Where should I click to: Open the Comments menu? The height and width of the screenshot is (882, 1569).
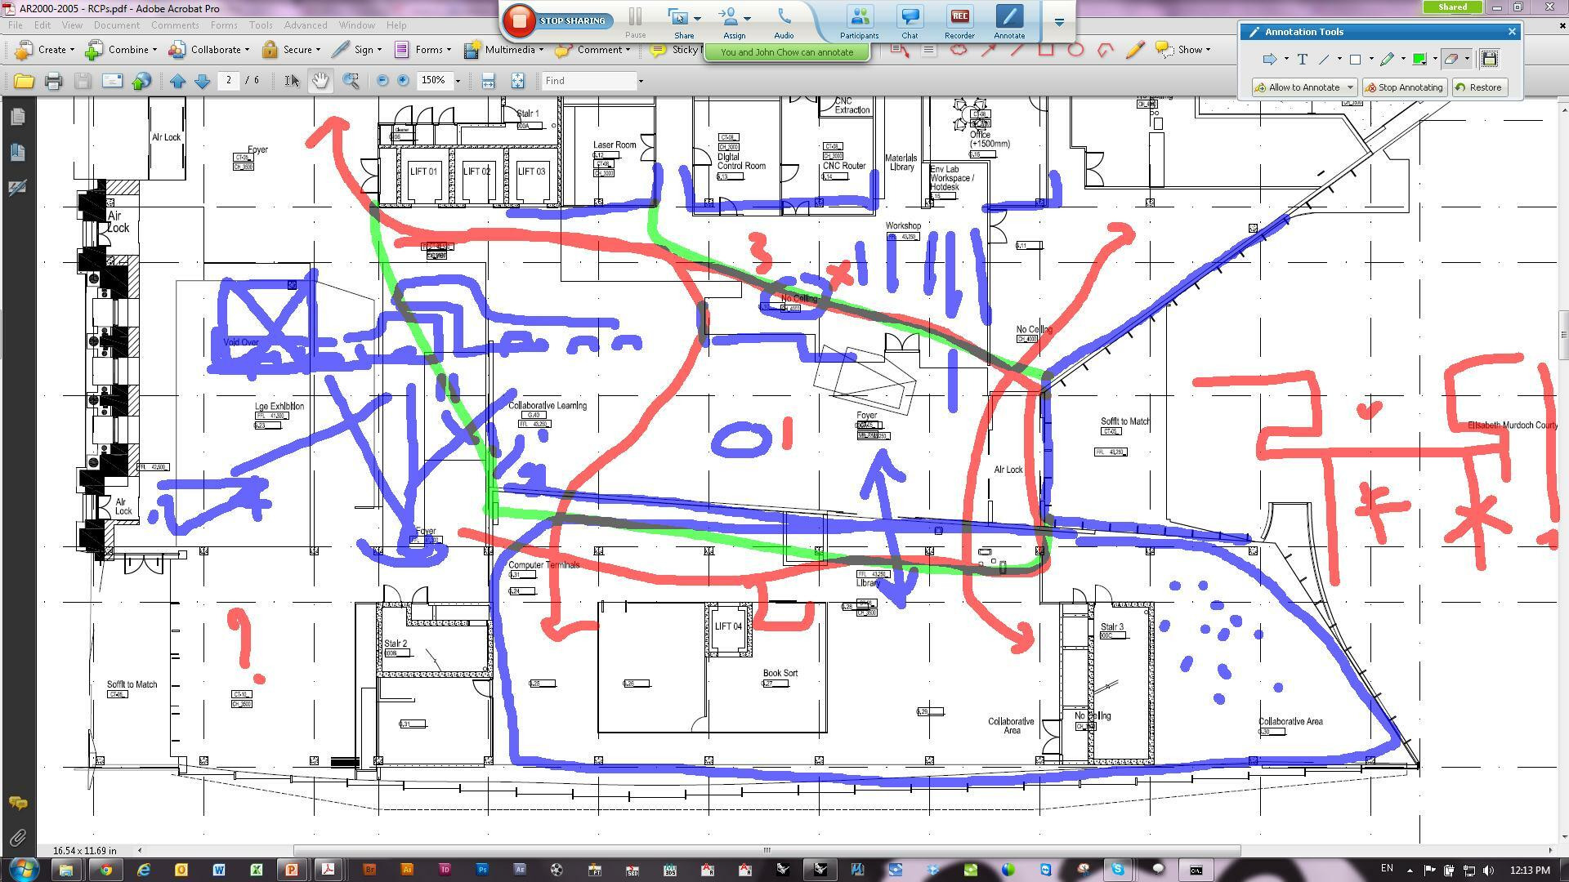pos(175,25)
